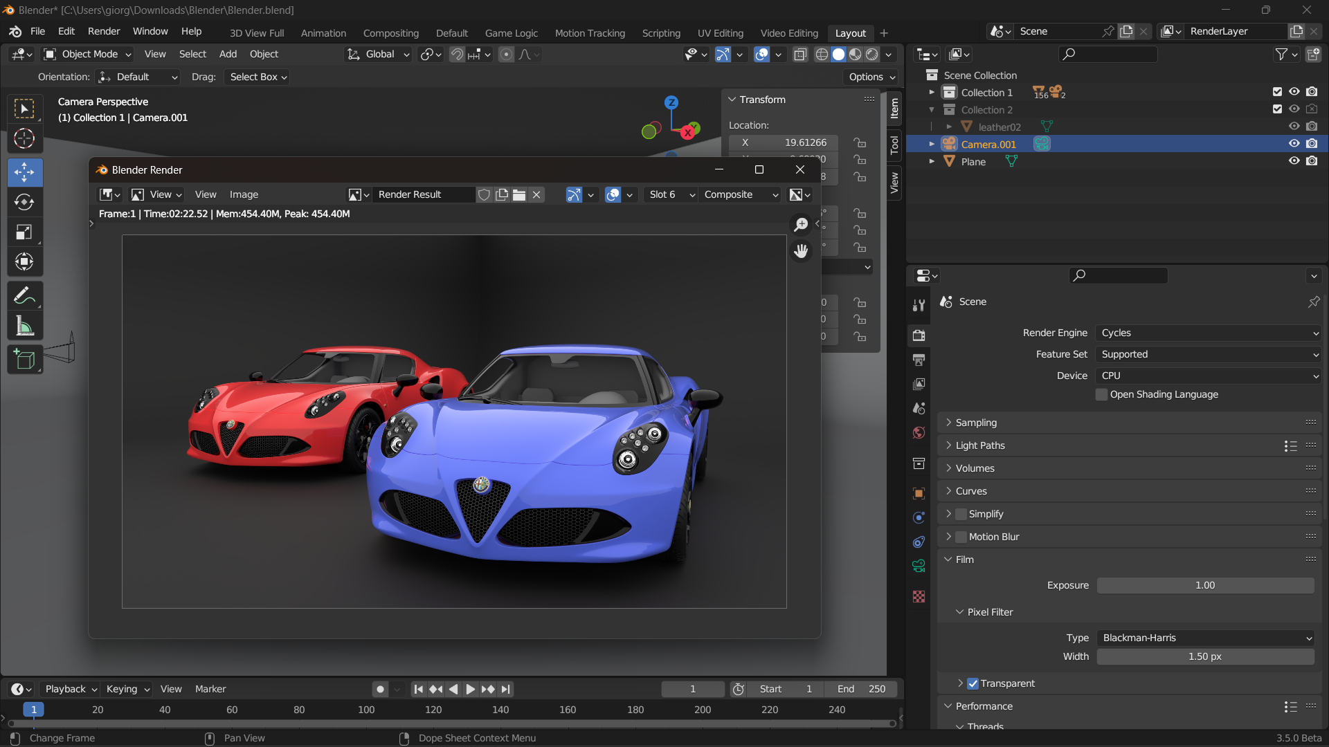Click the pan hand icon in render window

(801, 251)
